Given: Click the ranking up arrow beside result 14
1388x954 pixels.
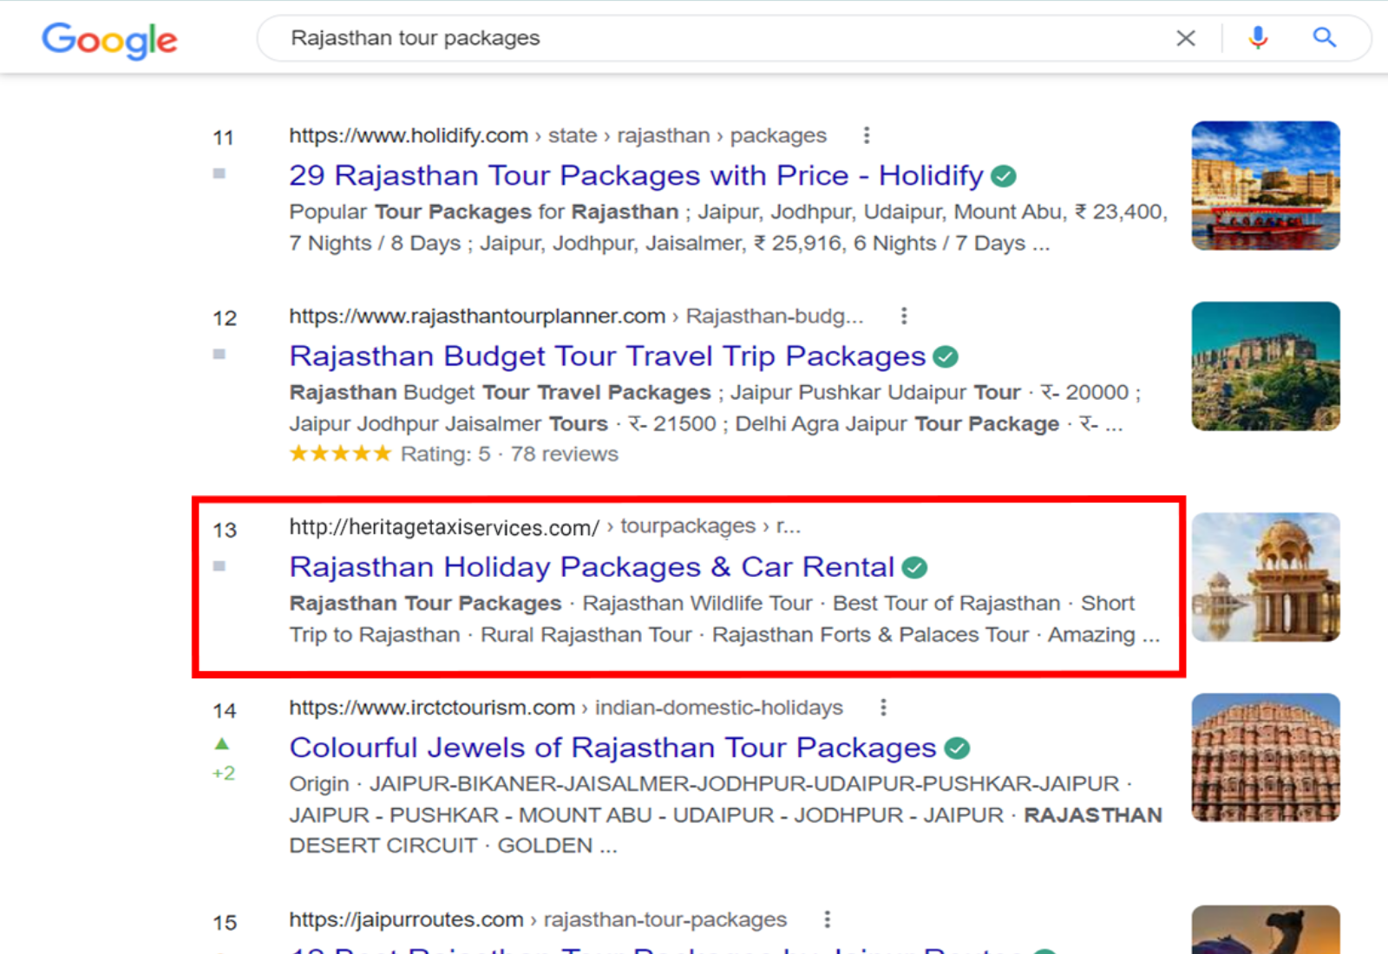Looking at the screenshot, I should (223, 743).
